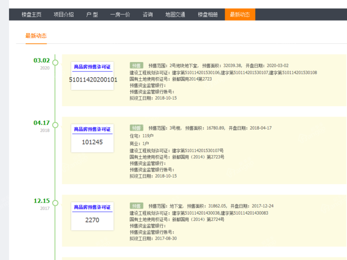Click 商品房预售许可证 title above 2270
This screenshot has height=260, width=347.
point(92,207)
